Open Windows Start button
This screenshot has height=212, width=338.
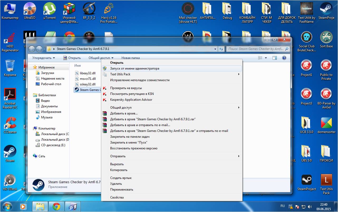point(7,206)
